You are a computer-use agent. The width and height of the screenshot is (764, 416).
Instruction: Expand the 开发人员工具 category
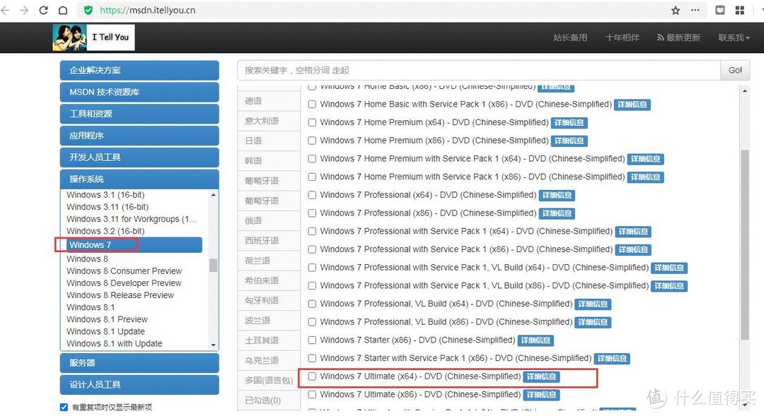[x=139, y=158]
